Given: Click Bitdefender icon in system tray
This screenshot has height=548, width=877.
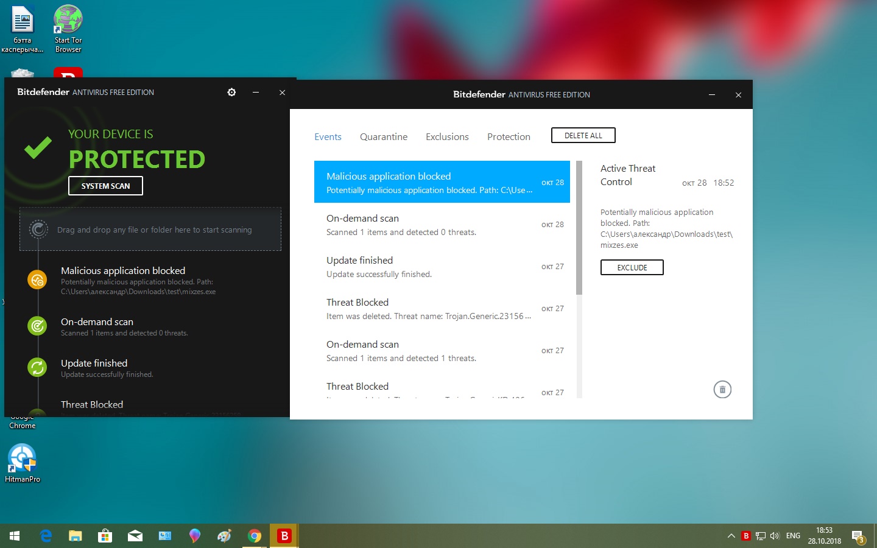Looking at the screenshot, I should (745, 536).
